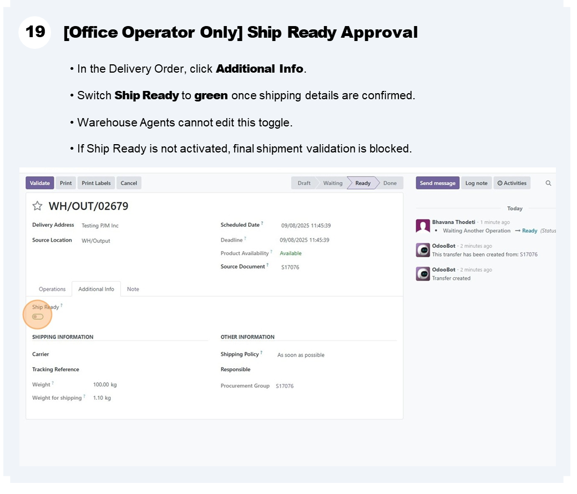
Task: Select the Additional Info tab
Action: 96,289
